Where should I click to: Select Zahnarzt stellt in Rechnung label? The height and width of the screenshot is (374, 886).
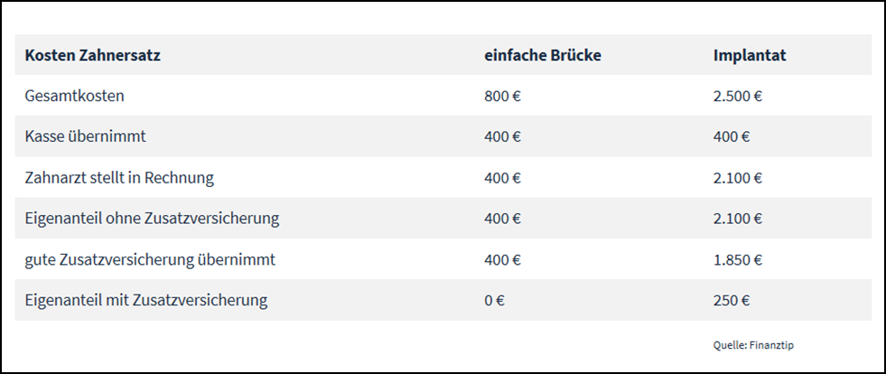coord(119,178)
